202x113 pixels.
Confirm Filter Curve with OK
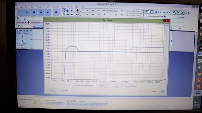click(x=140, y=91)
